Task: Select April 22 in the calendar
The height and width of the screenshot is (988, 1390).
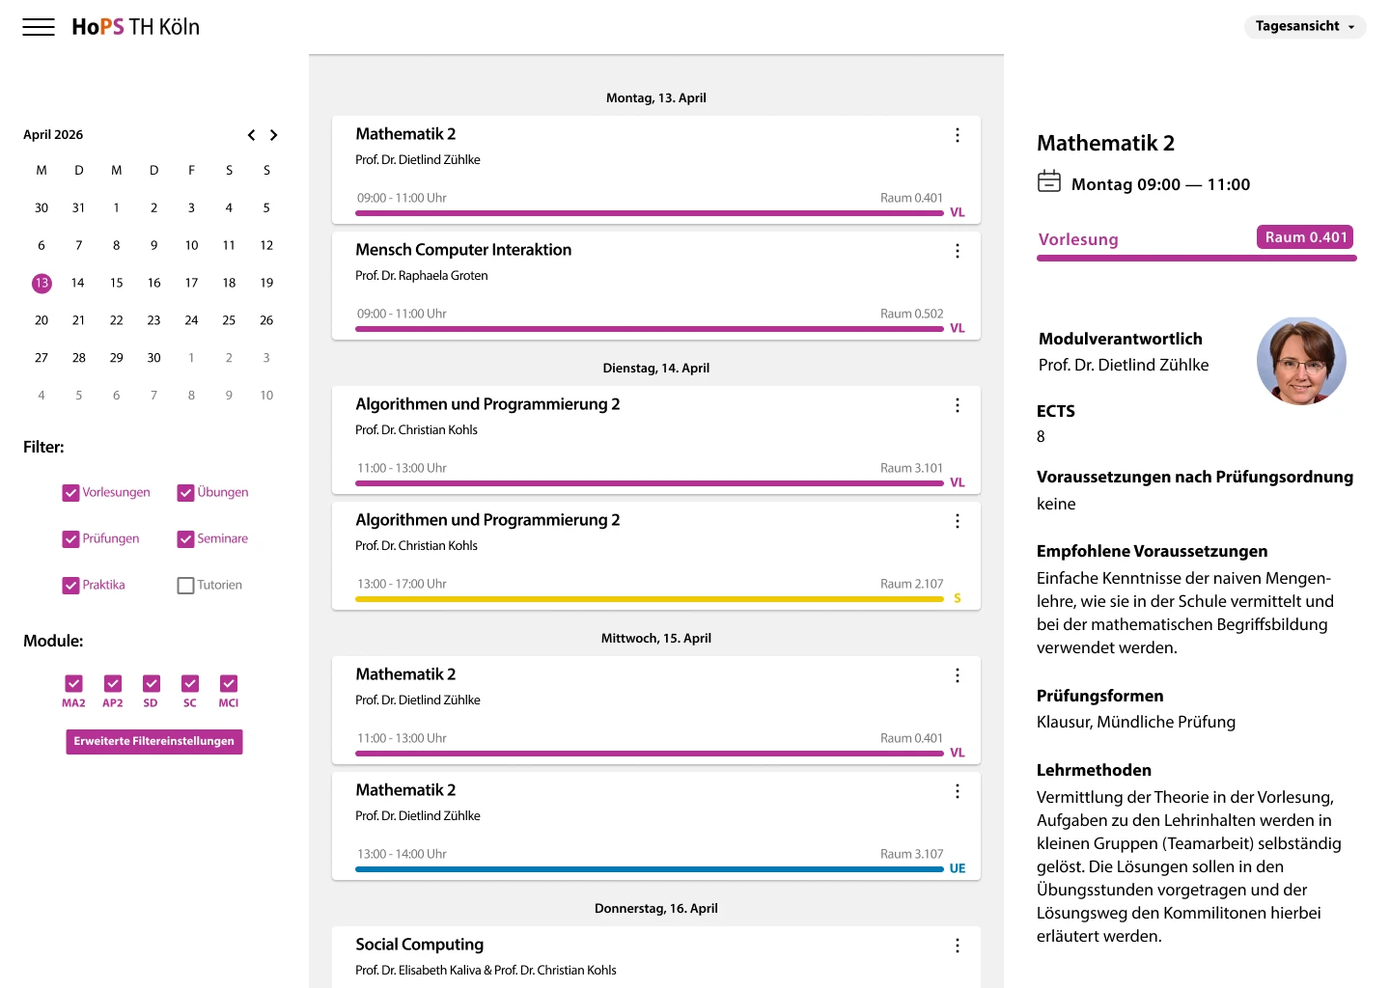Action: coord(117,320)
